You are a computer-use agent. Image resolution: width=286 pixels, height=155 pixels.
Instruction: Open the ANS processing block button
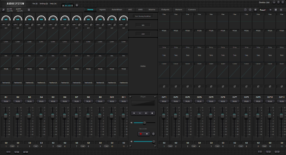pyautogui.click(x=143, y=34)
